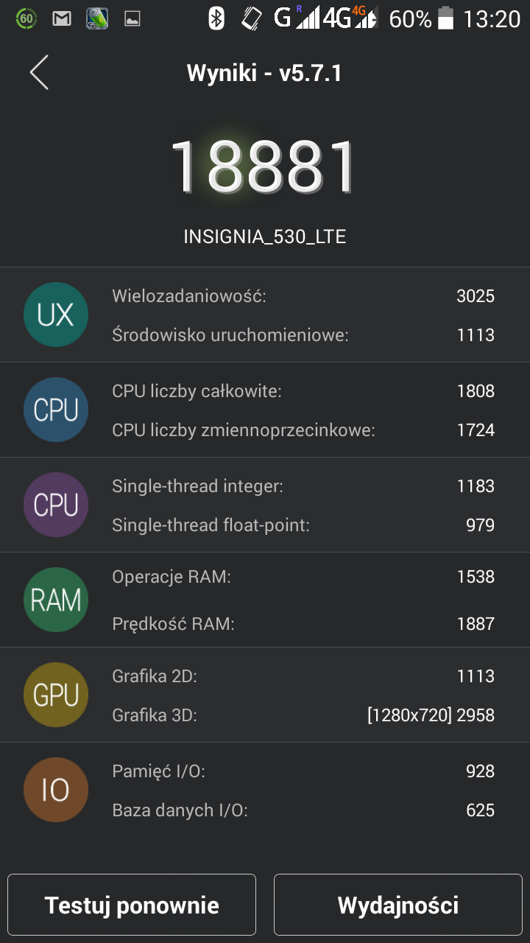Tap the yellow GPU icon

tap(56, 695)
